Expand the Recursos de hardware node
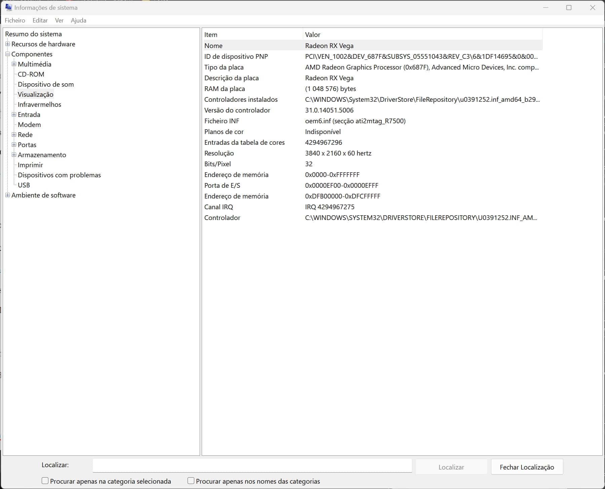 pyautogui.click(x=7, y=44)
